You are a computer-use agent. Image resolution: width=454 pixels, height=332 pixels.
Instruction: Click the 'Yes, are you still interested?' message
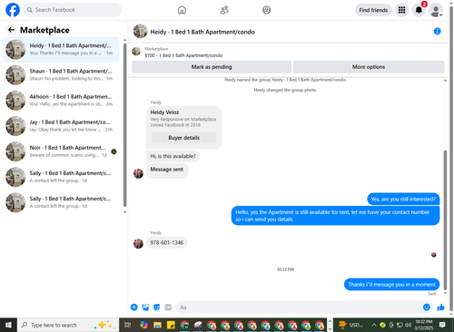403,199
